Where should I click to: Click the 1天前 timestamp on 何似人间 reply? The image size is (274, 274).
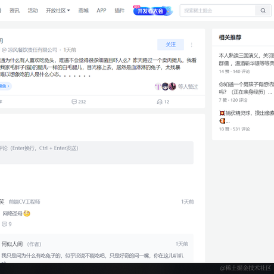[x=182, y=244]
